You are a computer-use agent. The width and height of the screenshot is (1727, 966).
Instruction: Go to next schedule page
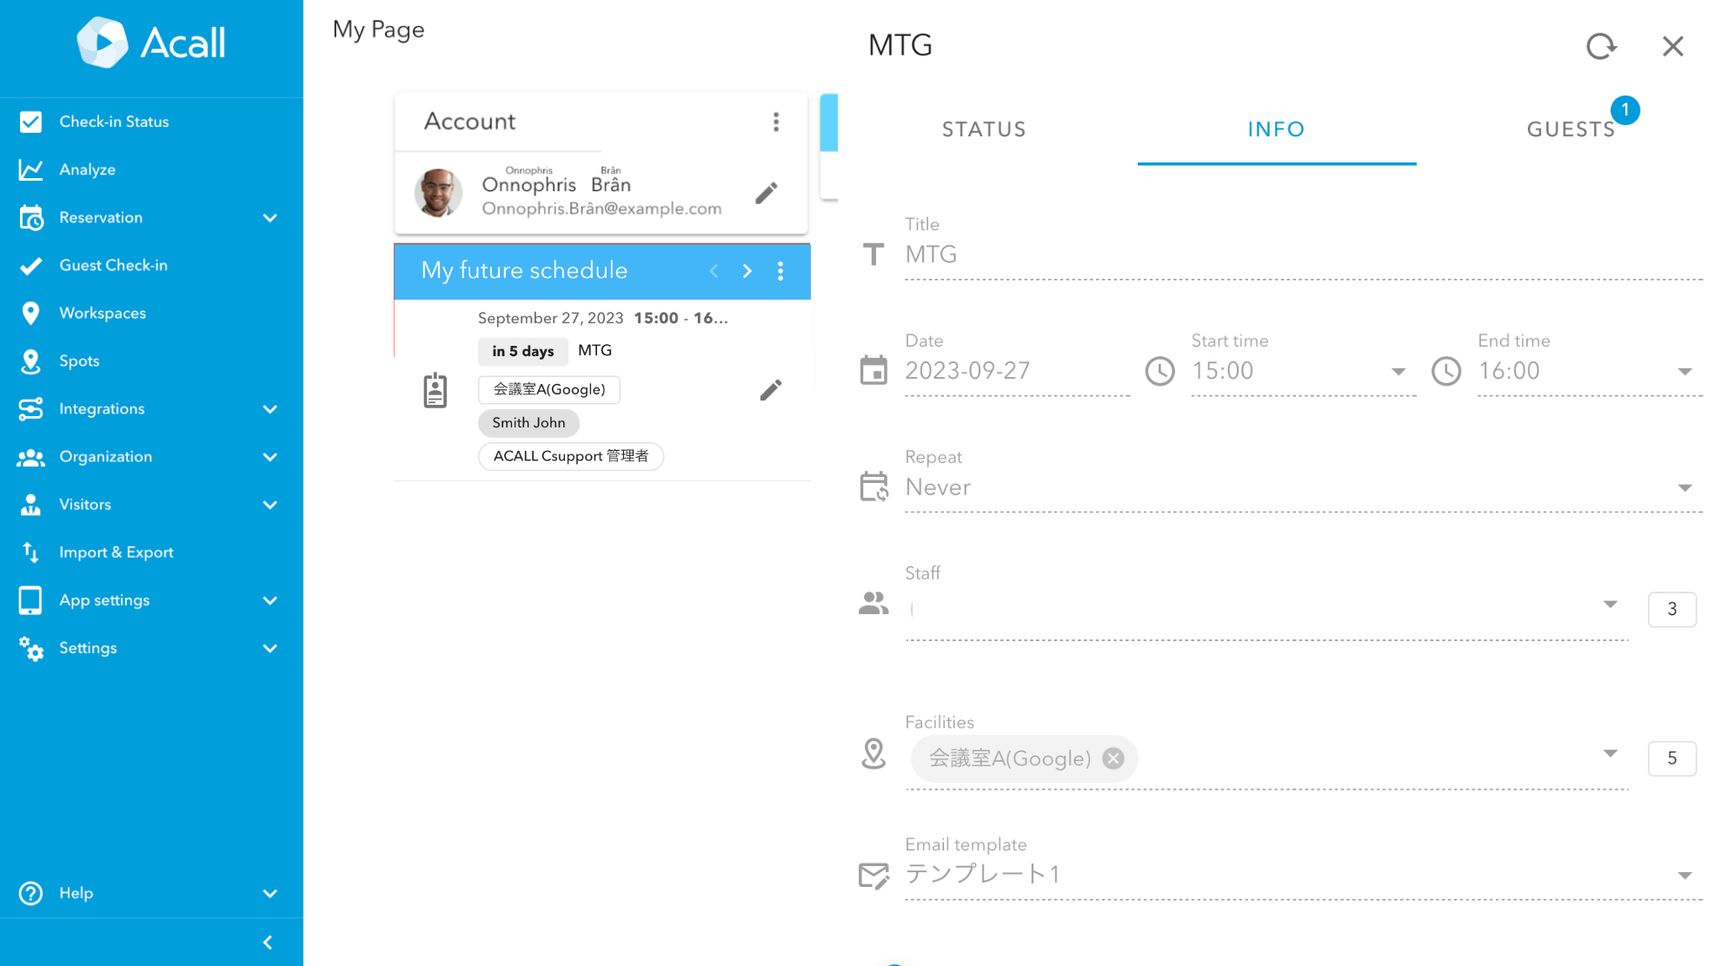pyautogui.click(x=747, y=271)
